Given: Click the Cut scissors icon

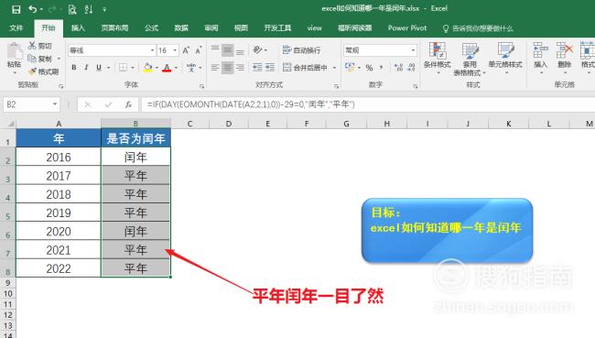Looking at the screenshot, I should point(32,46).
